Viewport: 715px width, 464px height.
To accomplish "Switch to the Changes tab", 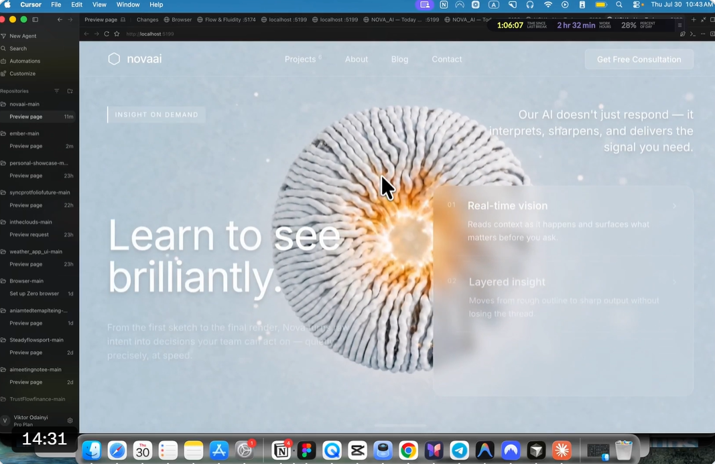I will click(147, 19).
